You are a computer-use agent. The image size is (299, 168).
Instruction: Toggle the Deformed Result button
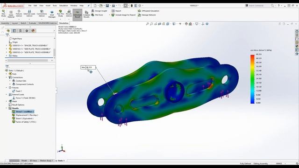click(78, 14)
